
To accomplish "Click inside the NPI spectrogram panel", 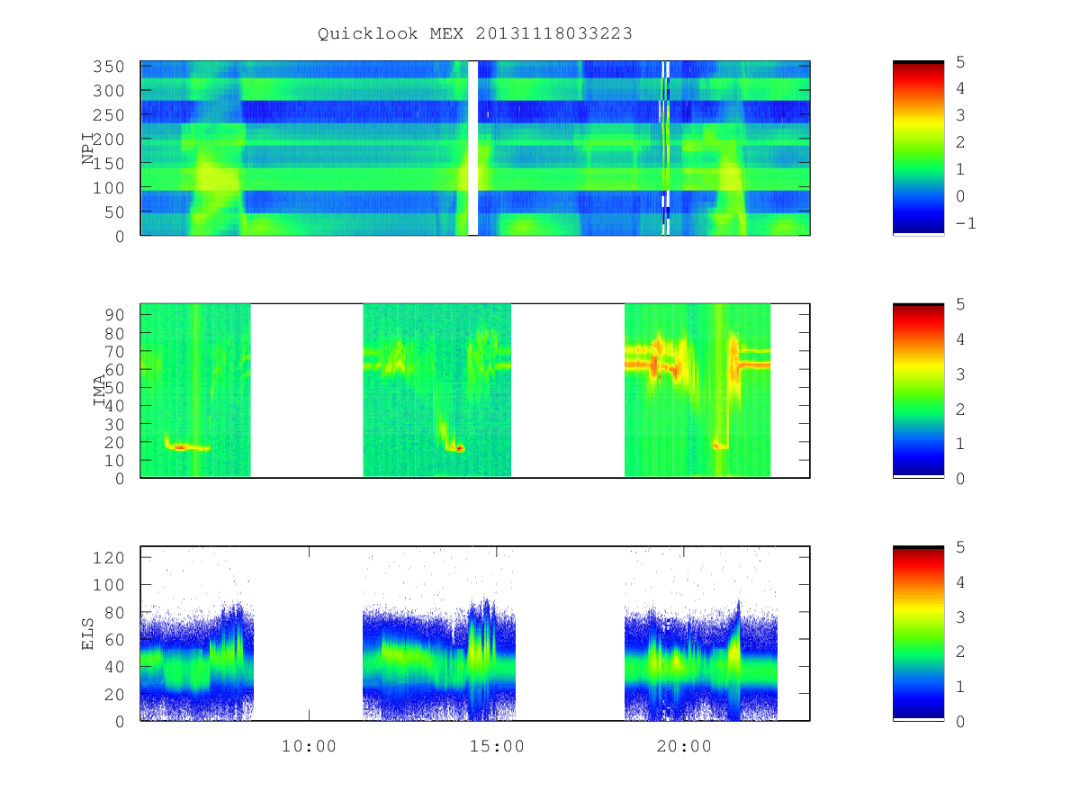I will click(x=475, y=148).
